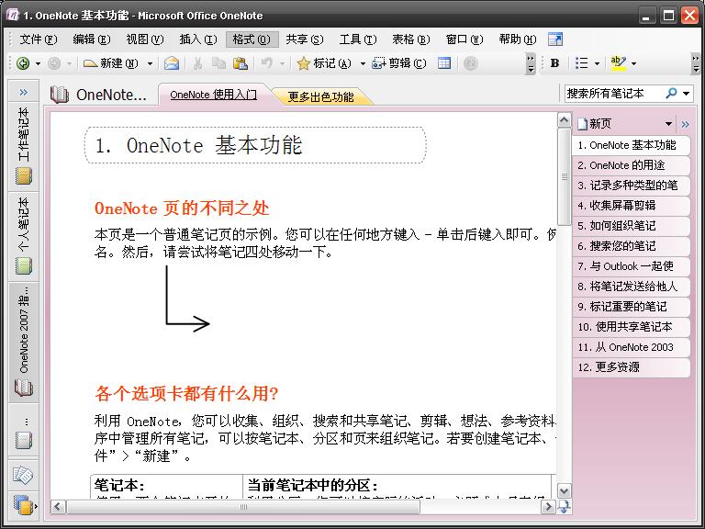Click the insert table grid icon

[443, 63]
